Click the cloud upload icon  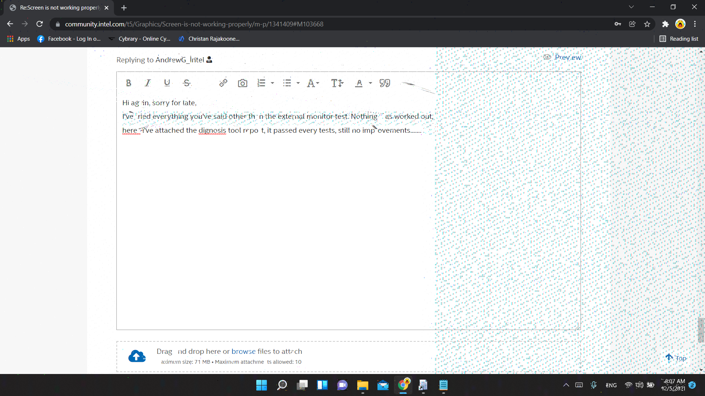click(x=137, y=356)
